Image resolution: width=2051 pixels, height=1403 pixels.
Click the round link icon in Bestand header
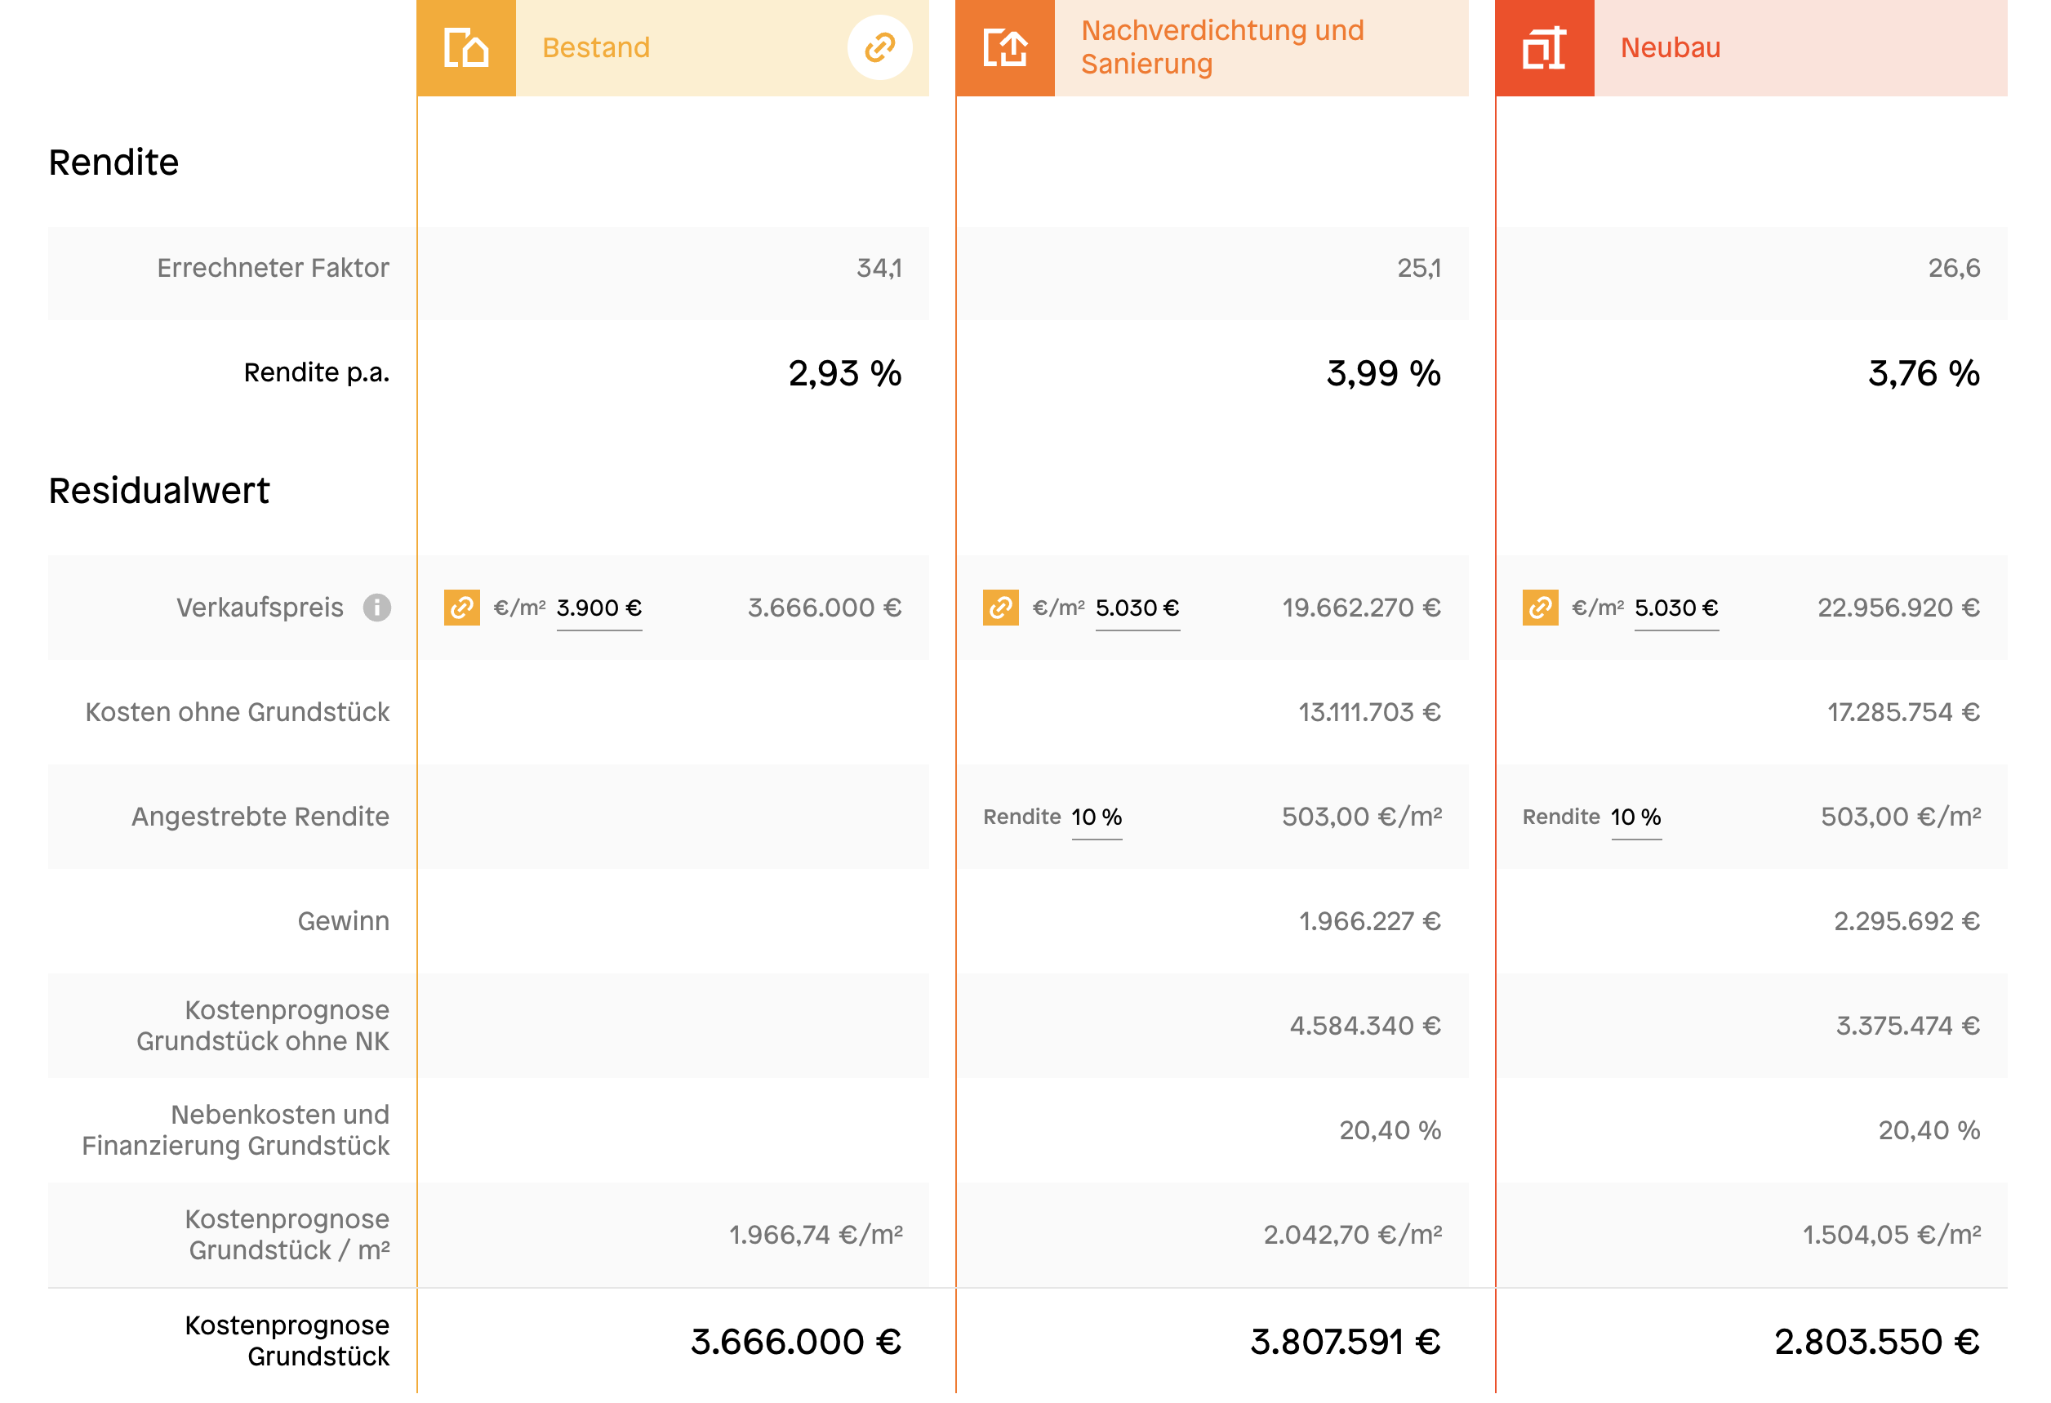coord(879,47)
